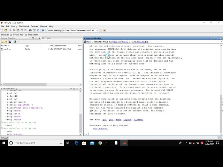Viewport: 223px width, 167px height.
Task: Open the Distributed menu
Action: [24, 26]
